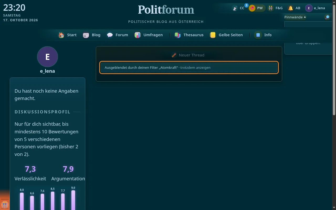Click the newspaper icon beside Blog
Screen dimensions: 336x210
[86, 35]
